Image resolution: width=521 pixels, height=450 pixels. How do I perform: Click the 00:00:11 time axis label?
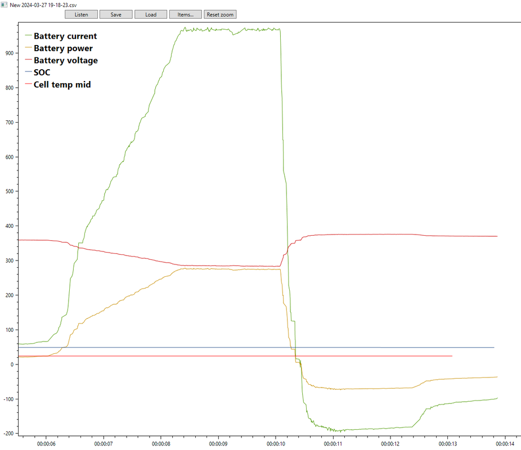(333, 444)
